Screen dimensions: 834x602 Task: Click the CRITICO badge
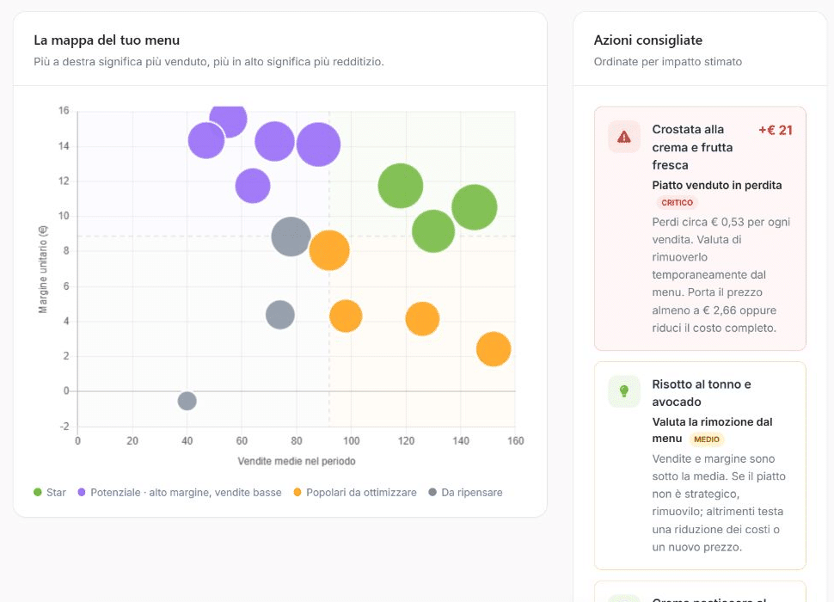677,203
